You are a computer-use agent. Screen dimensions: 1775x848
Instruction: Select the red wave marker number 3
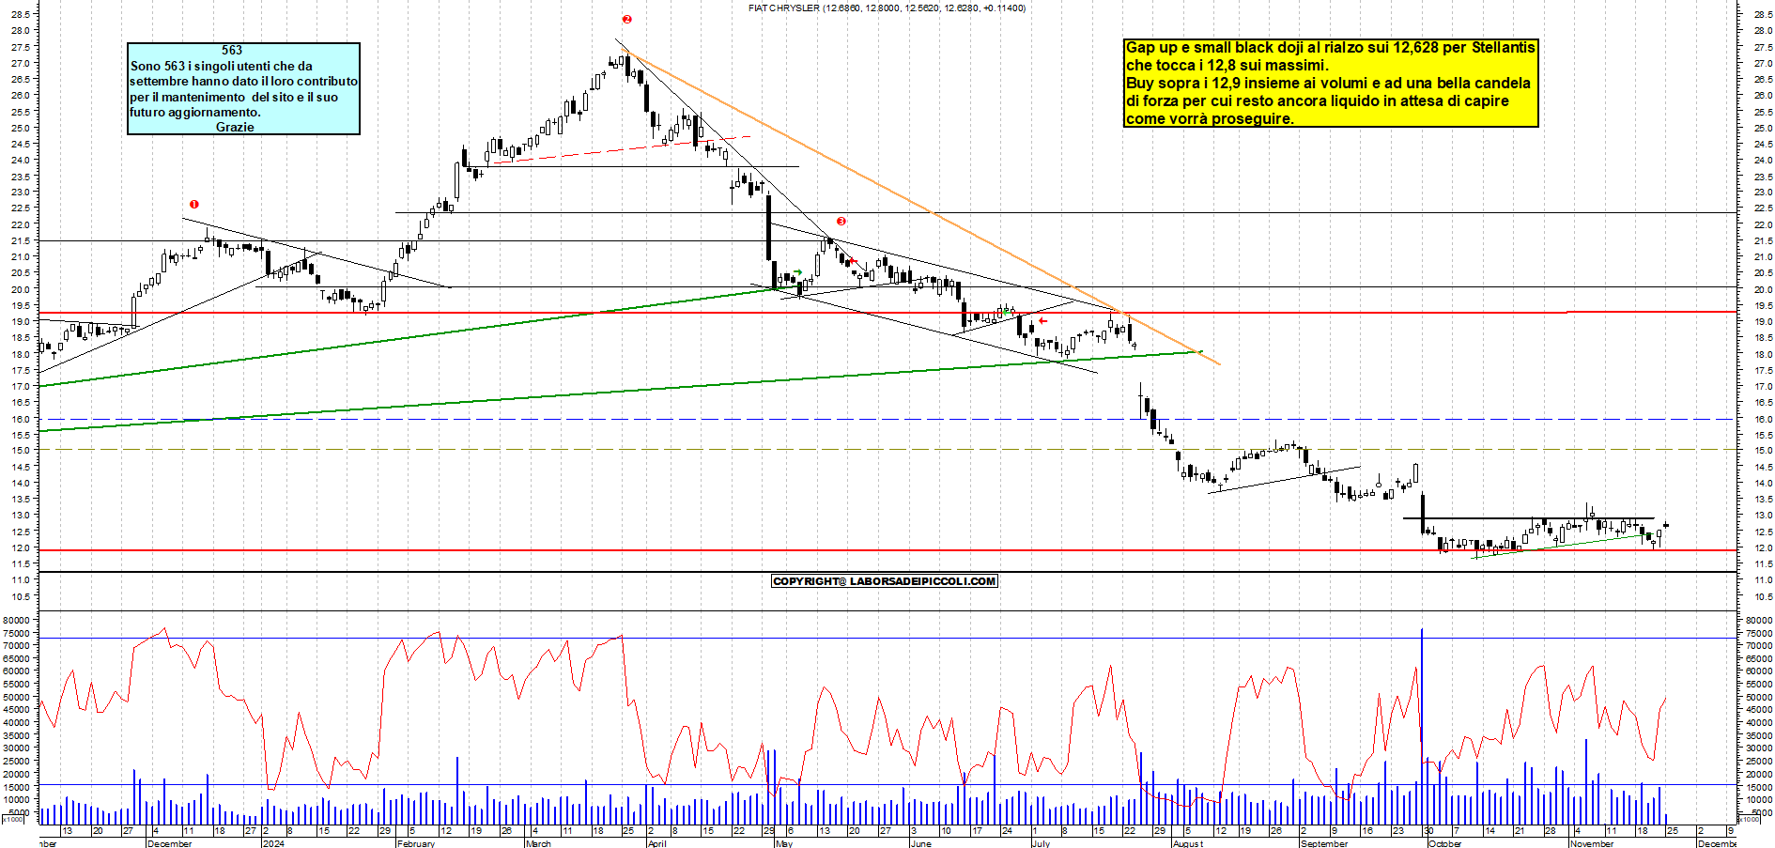click(x=841, y=221)
